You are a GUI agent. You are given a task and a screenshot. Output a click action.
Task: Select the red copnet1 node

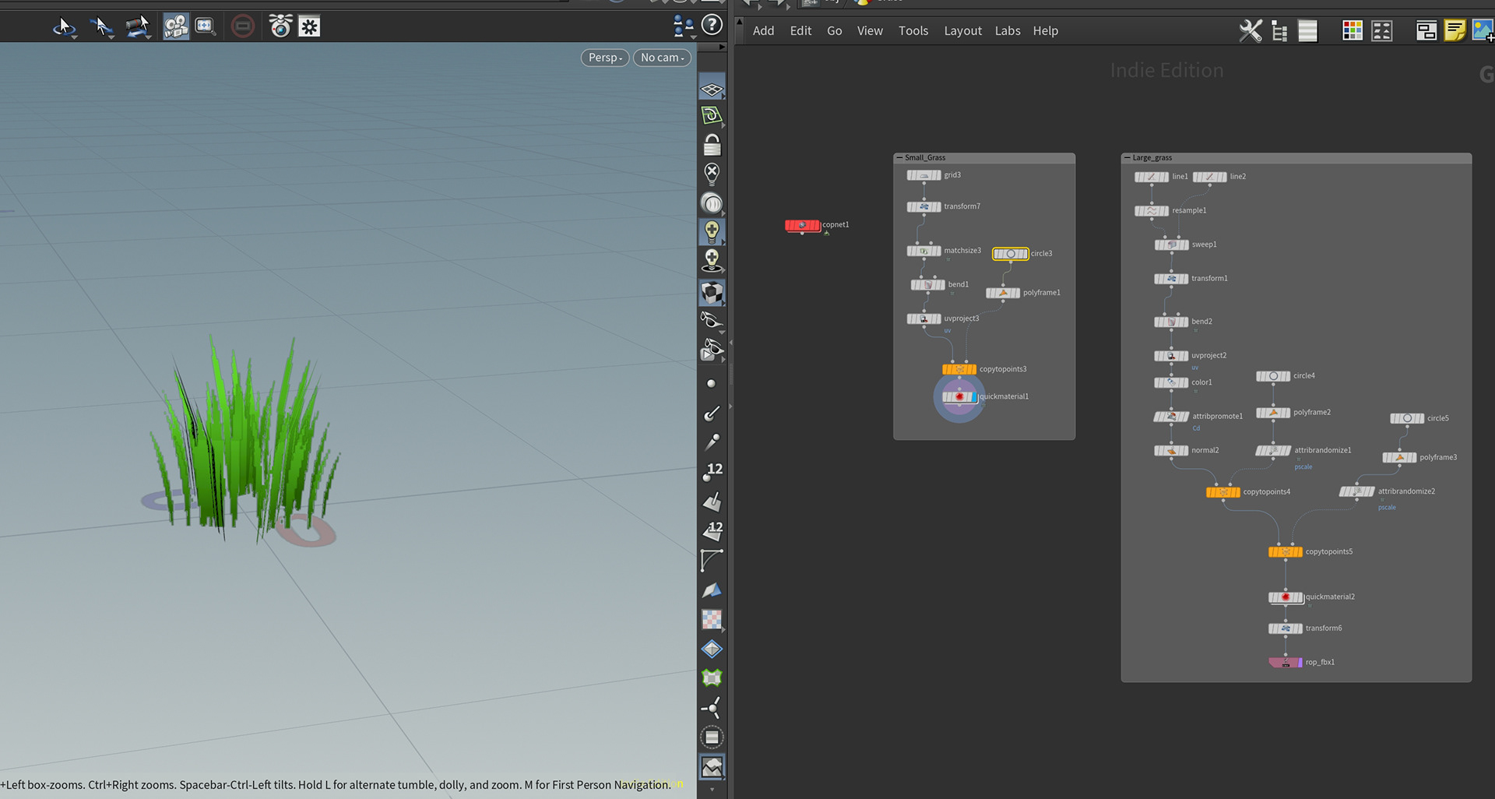point(802,225)
